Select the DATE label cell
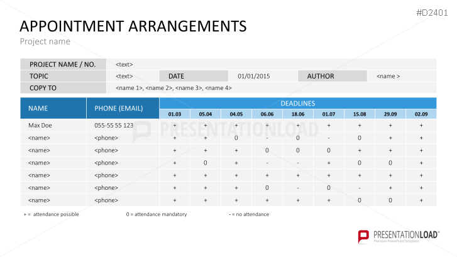This screenshot has width=457, height=257. pos(194,76)
